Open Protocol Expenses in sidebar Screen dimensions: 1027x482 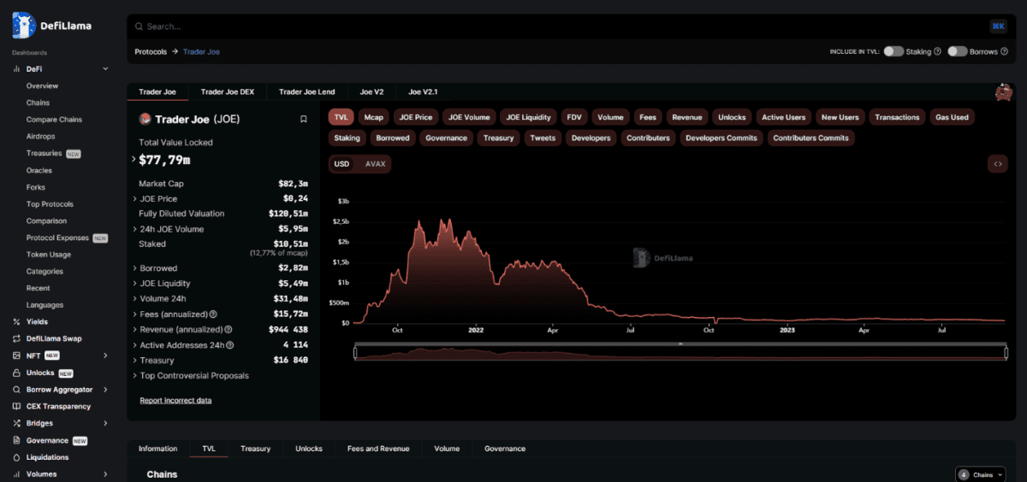tap(57, 238)
